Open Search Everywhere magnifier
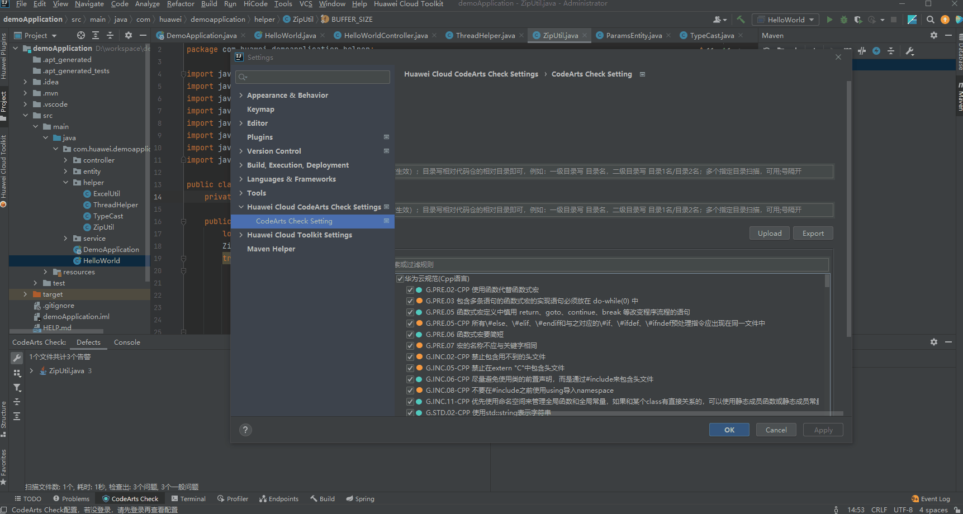The height and width of the screenshot is (514, 963). (x=929, y=19)
